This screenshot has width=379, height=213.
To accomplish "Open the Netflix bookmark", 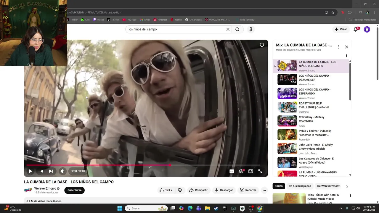I will (x=176, y=20).
